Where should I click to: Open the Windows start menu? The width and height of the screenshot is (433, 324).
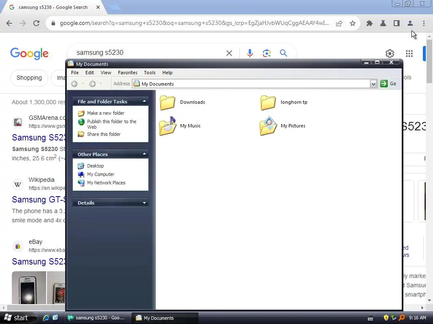tap(18, 318)
